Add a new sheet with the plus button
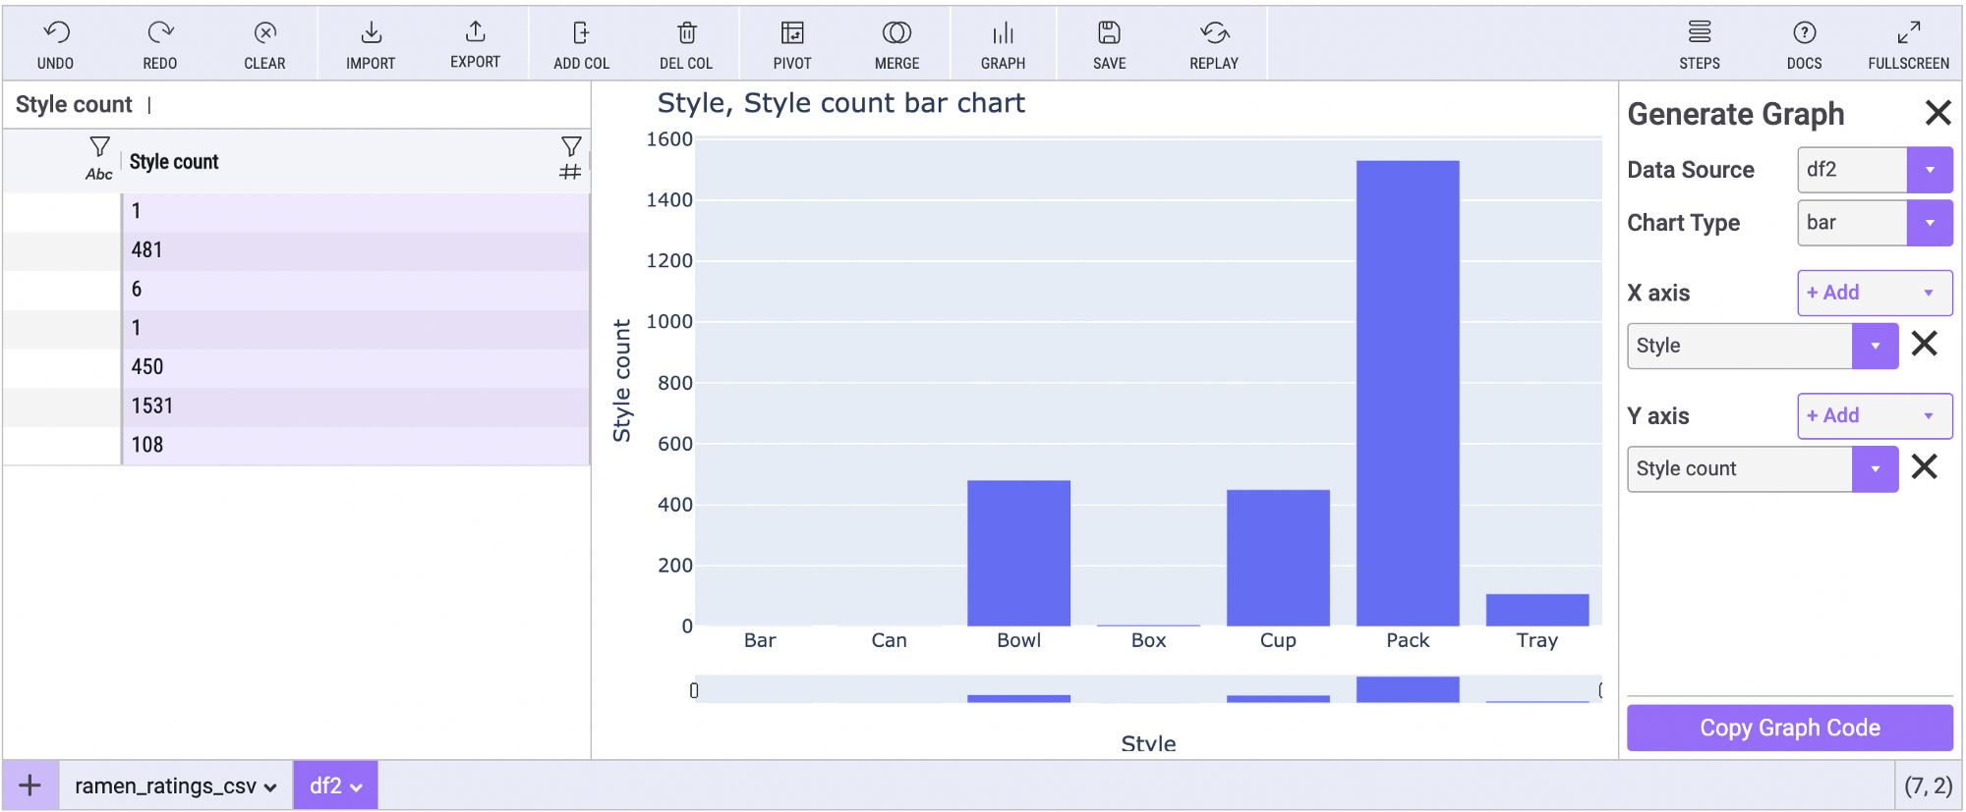This screenshot has width=1966, height=812. point(30,785)
